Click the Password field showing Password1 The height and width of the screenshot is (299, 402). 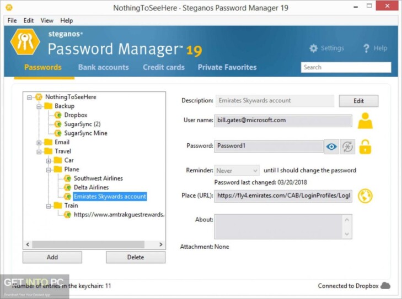(x=269, y=146)
